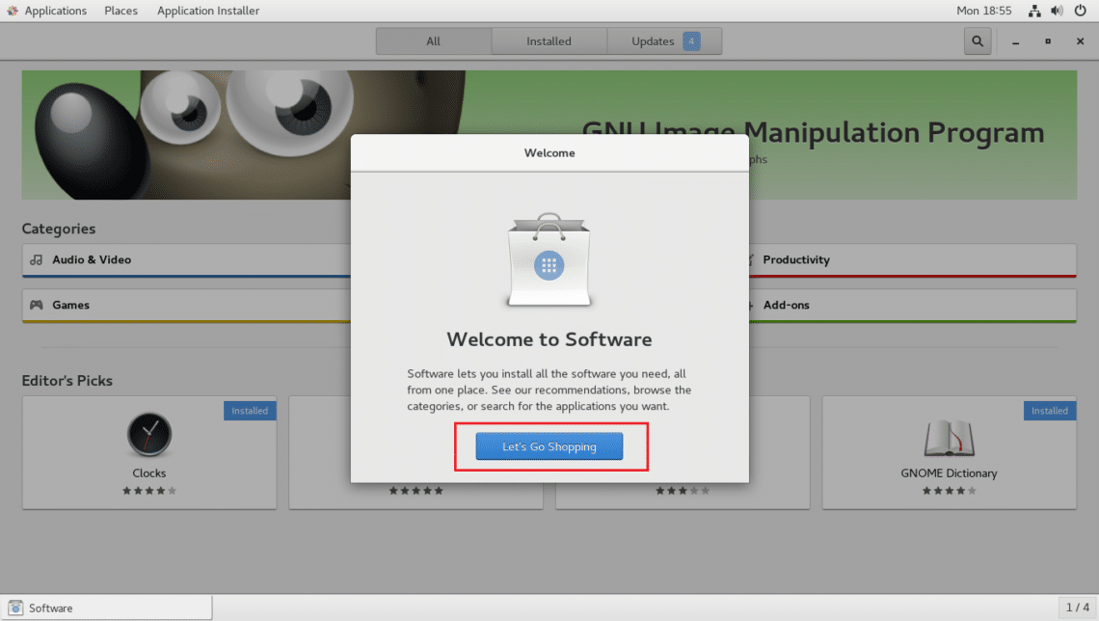
Task: Open the search icon in header bar
Action: (977, 41)
